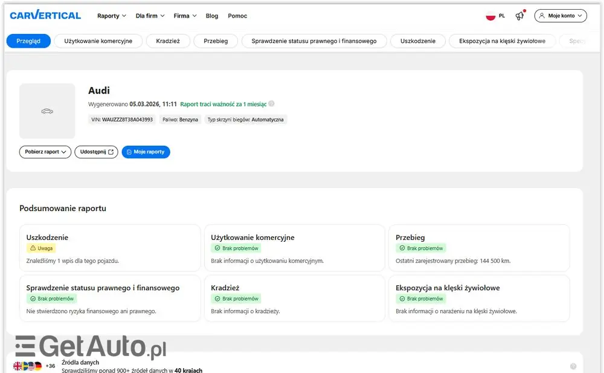Screen dimensions: 604x373
Task: Open the Pomoc page
Action: tap(237, 16)
